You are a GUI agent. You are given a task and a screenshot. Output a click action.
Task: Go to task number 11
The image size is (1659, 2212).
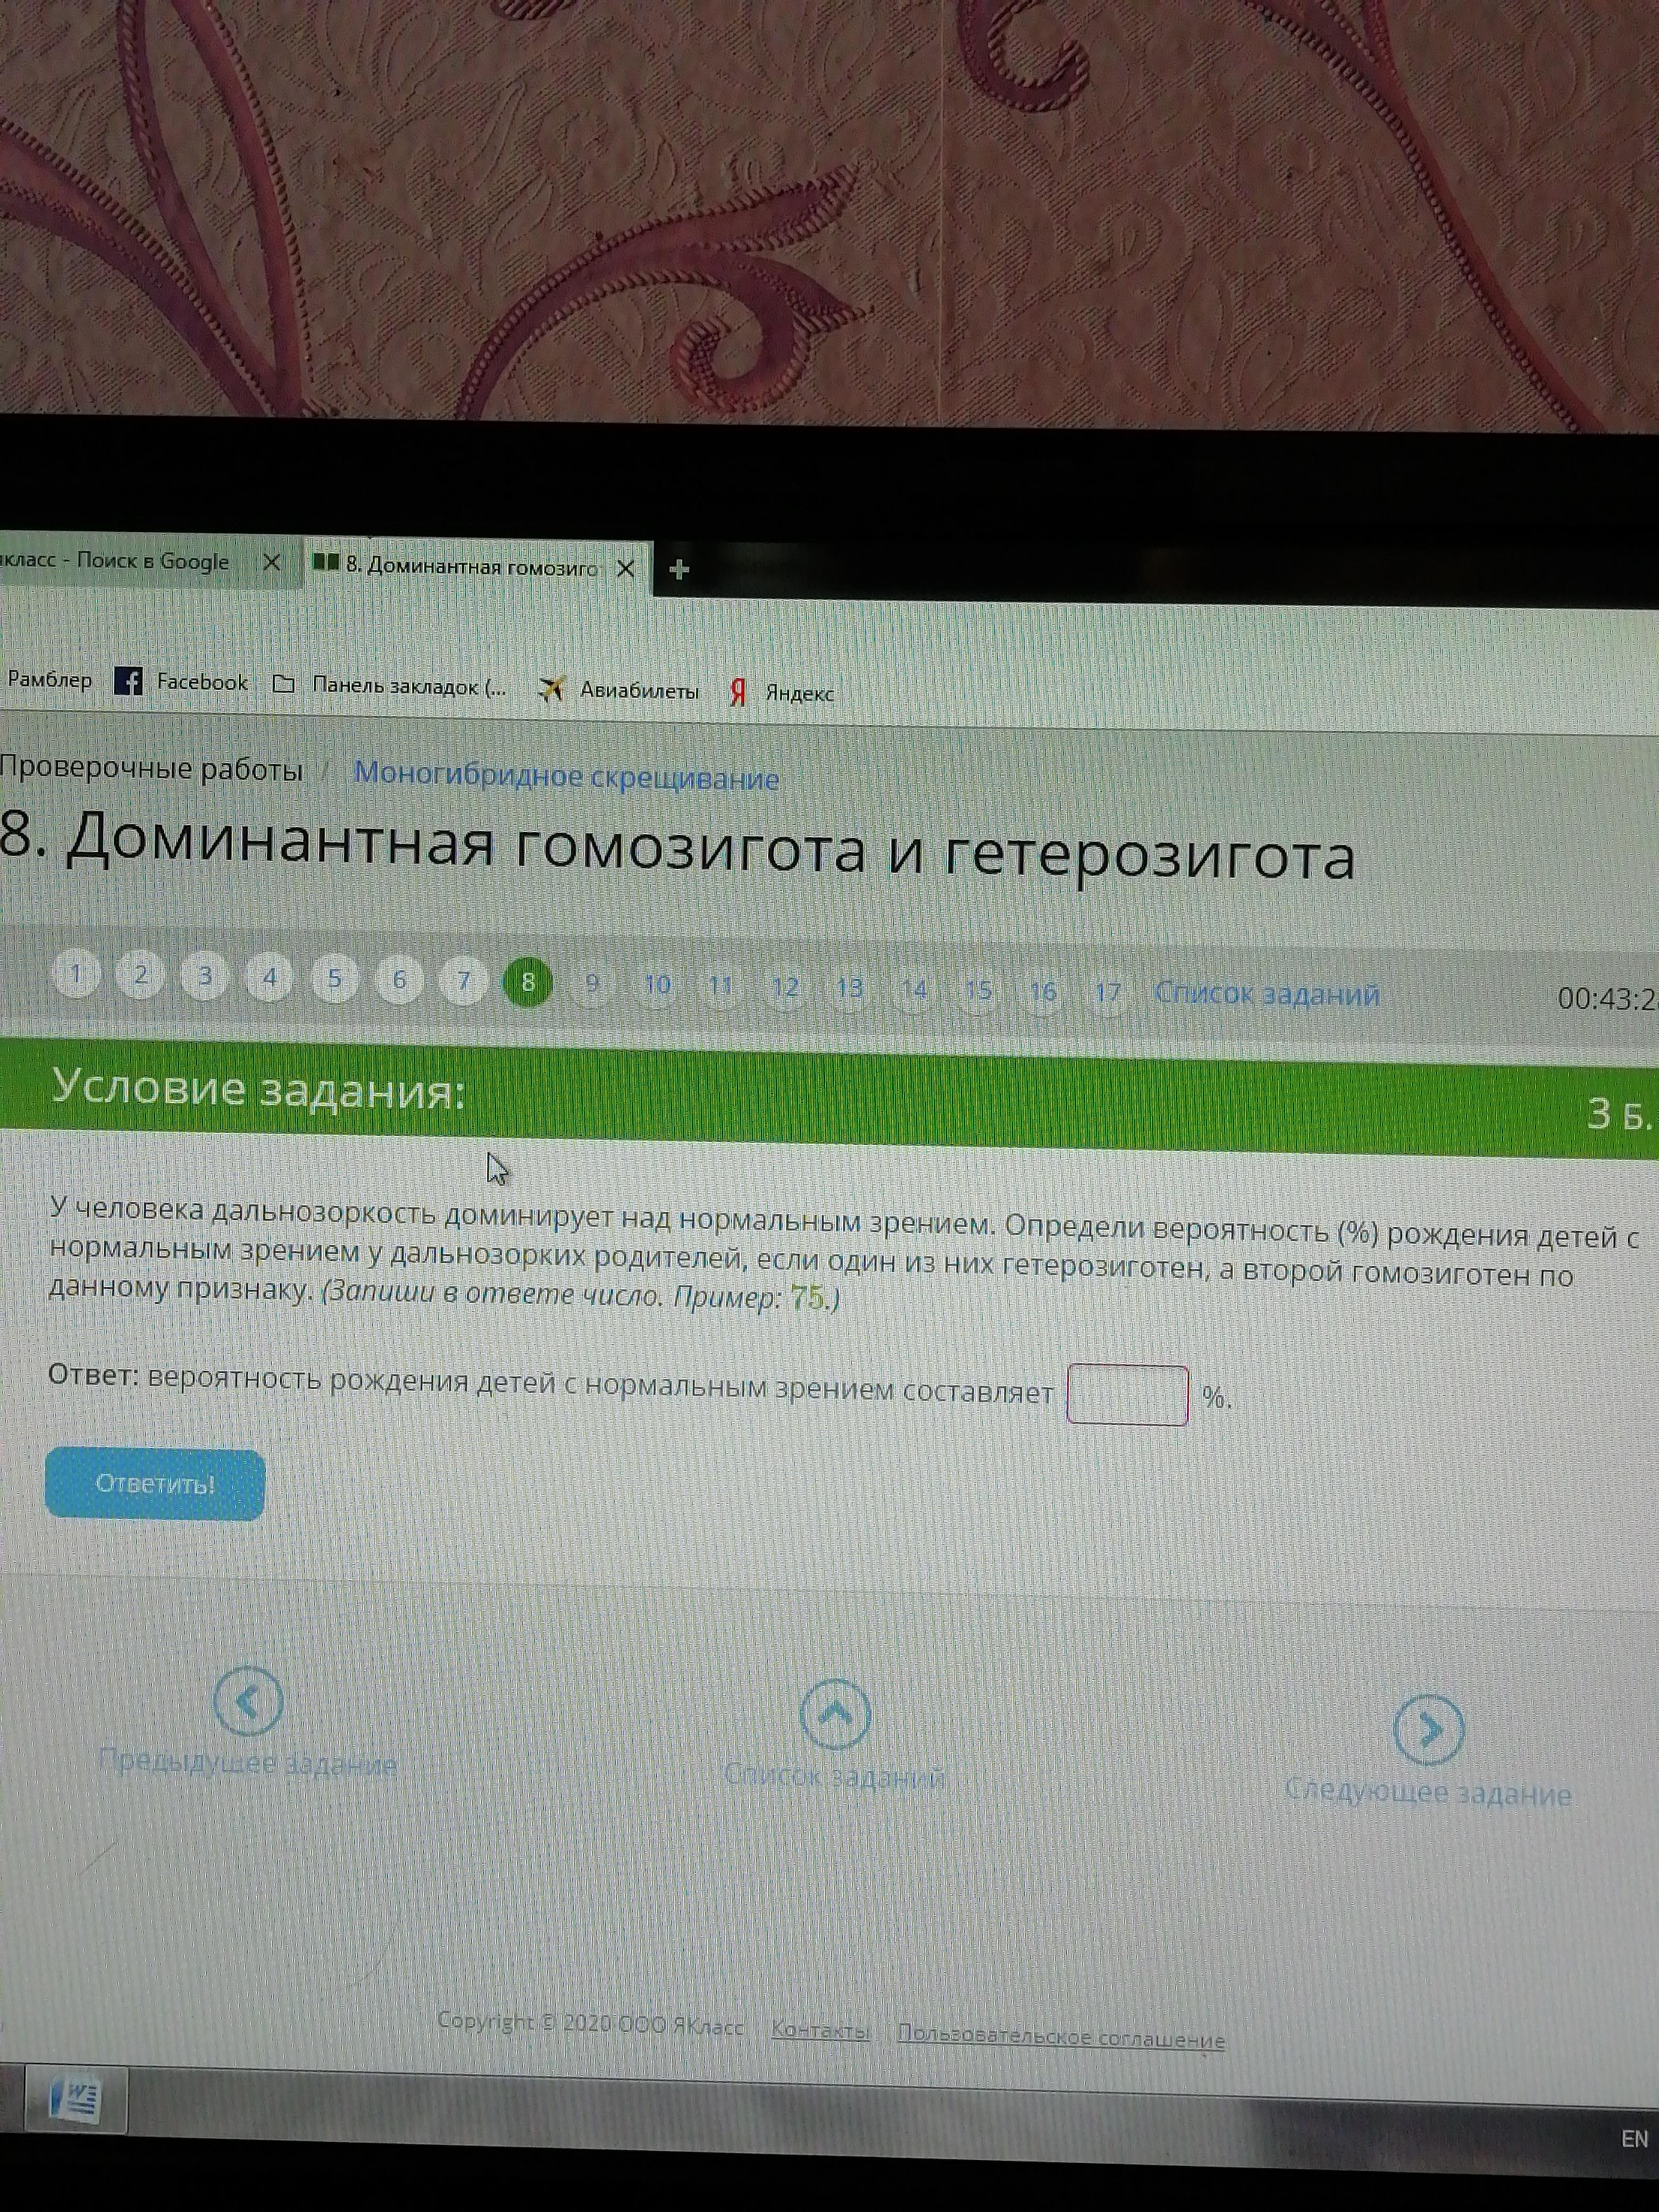721,986
